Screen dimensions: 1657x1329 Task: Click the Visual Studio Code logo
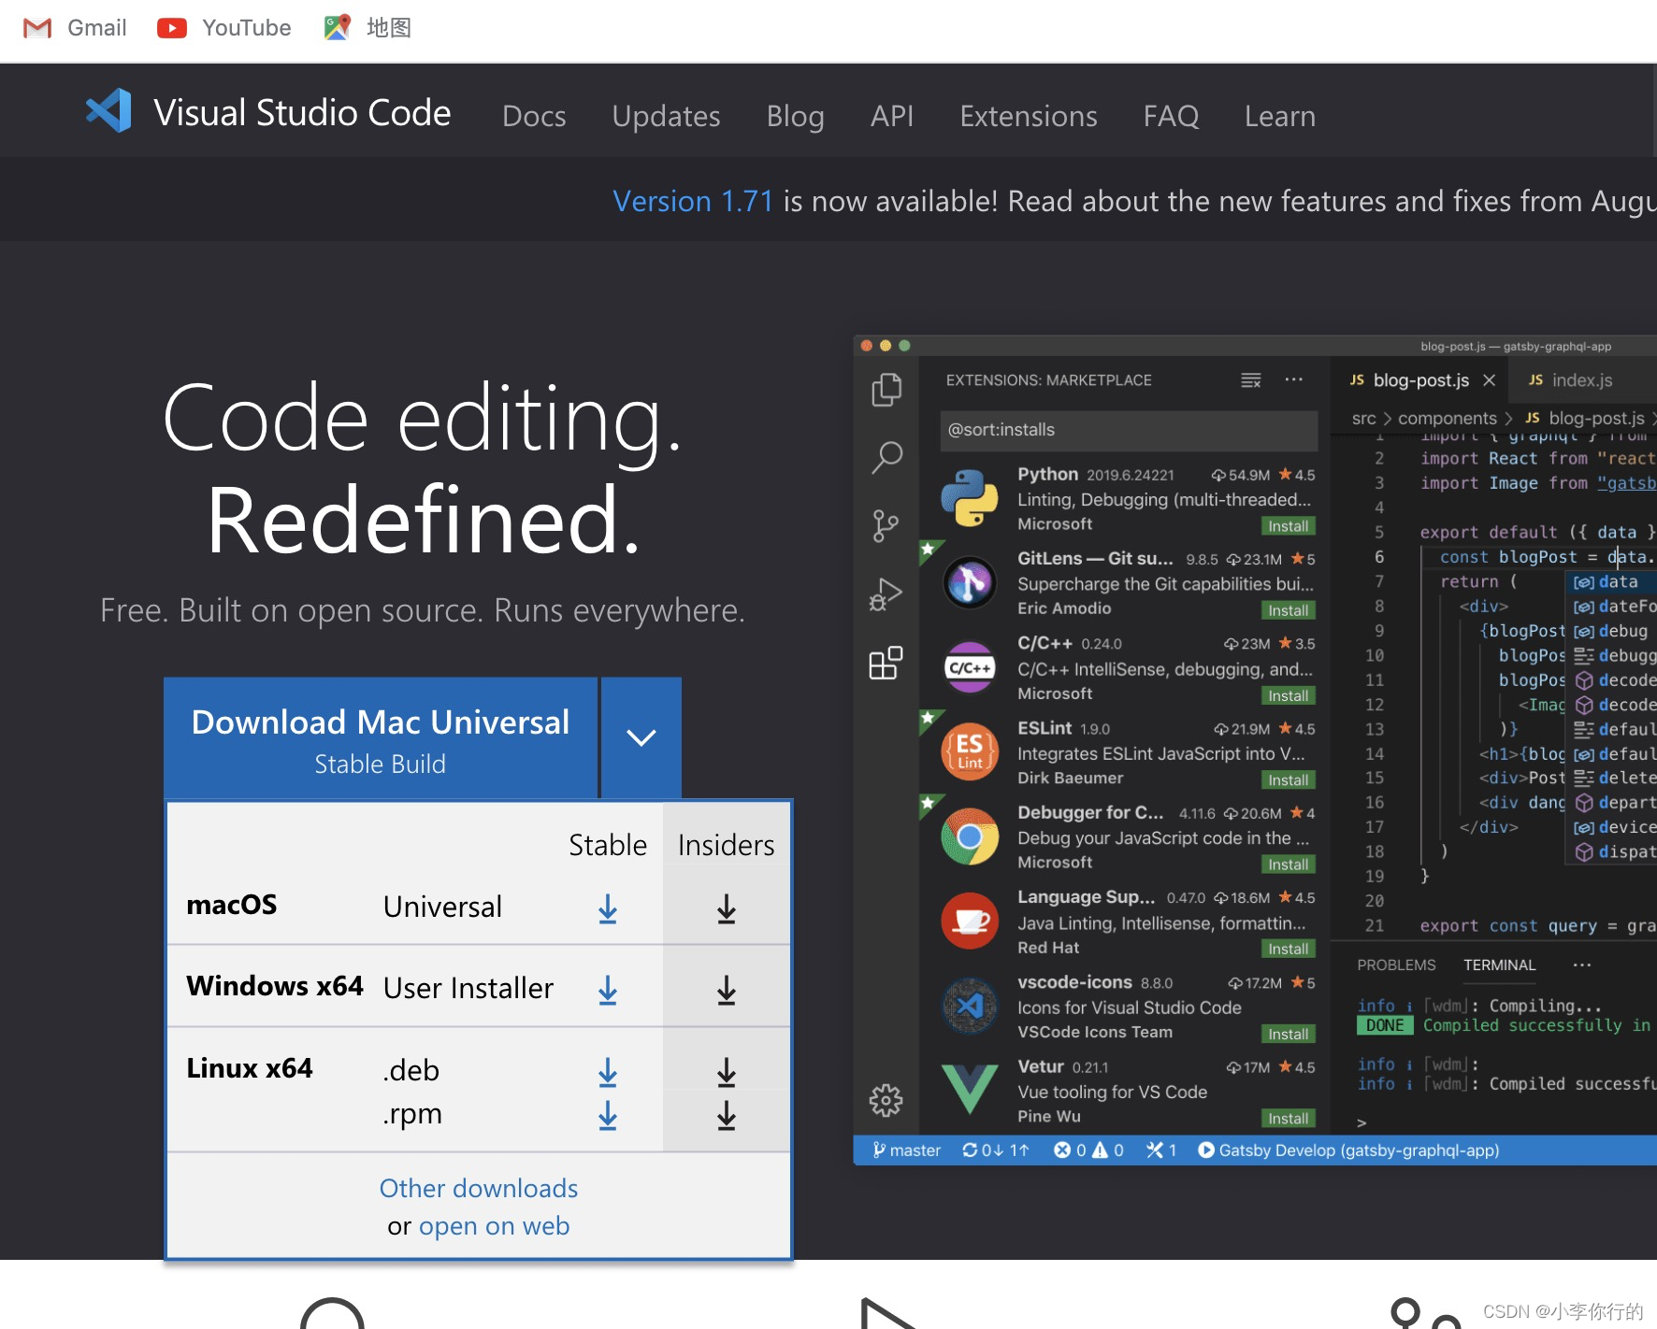pyautogui.click(x=108, y=111)
